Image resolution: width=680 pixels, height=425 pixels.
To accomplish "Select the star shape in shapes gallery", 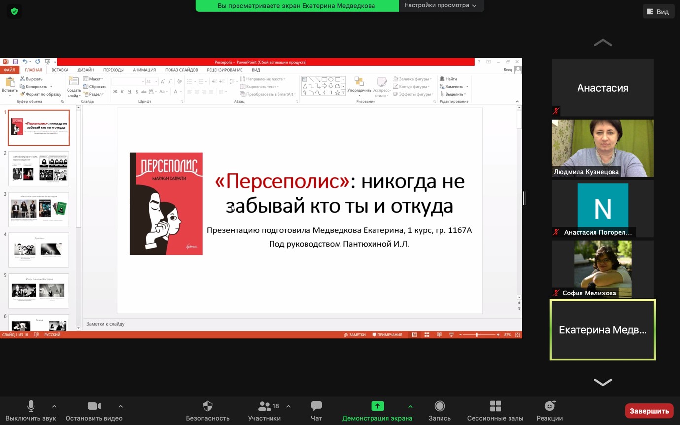I will (337, 92).
